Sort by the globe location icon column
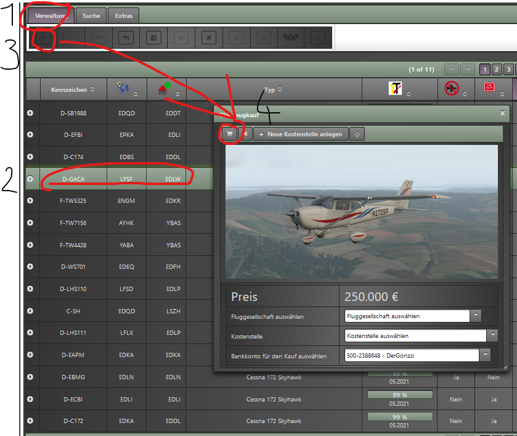The image size is (517, 436). click(126, 90)
